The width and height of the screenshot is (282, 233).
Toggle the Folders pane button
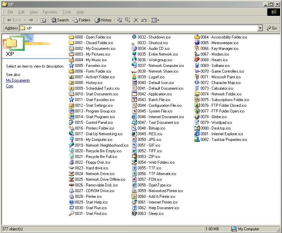click(82, 20)
